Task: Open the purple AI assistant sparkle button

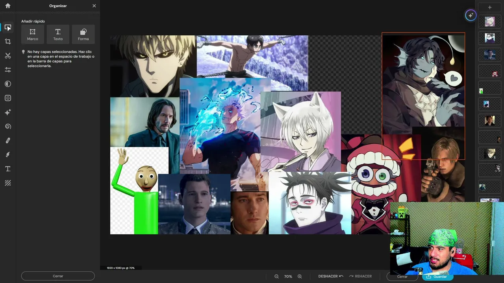Action: pyautogui.click(x=471, y=15)
